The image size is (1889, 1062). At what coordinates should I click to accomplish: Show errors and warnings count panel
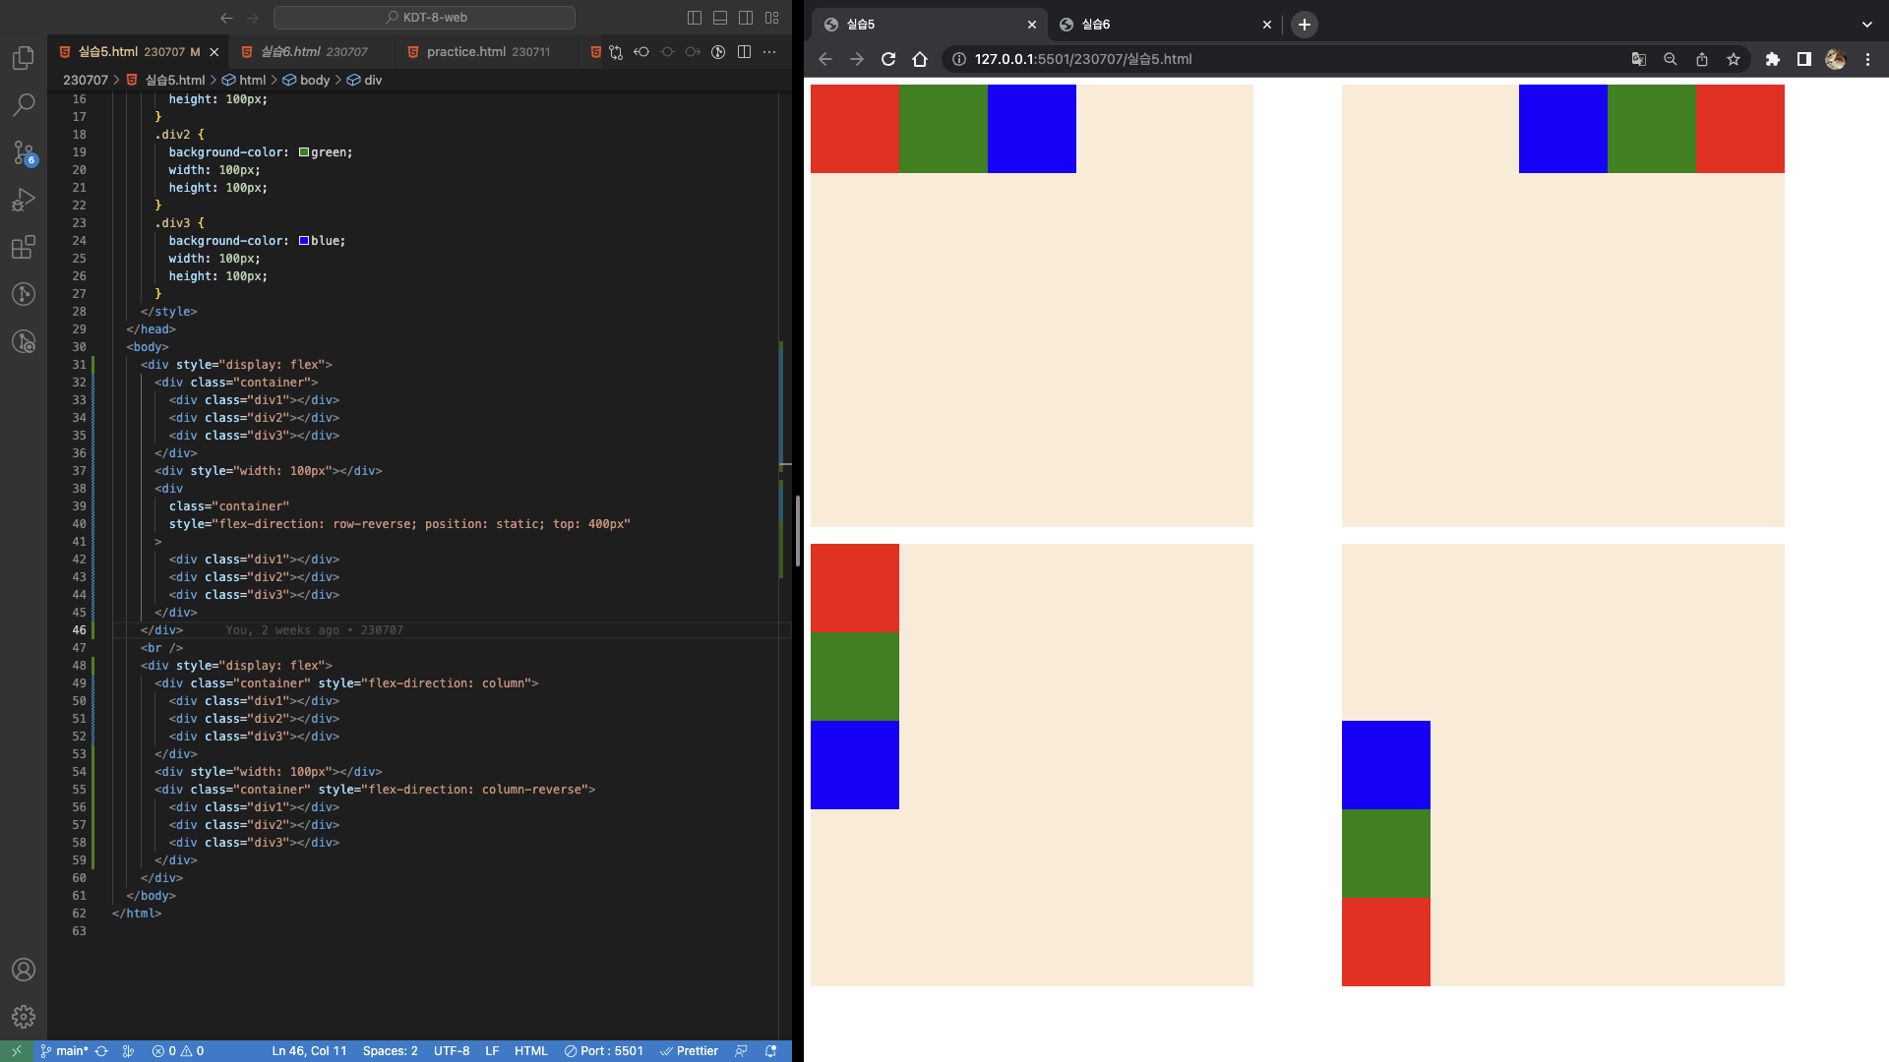click(178, 1051)
